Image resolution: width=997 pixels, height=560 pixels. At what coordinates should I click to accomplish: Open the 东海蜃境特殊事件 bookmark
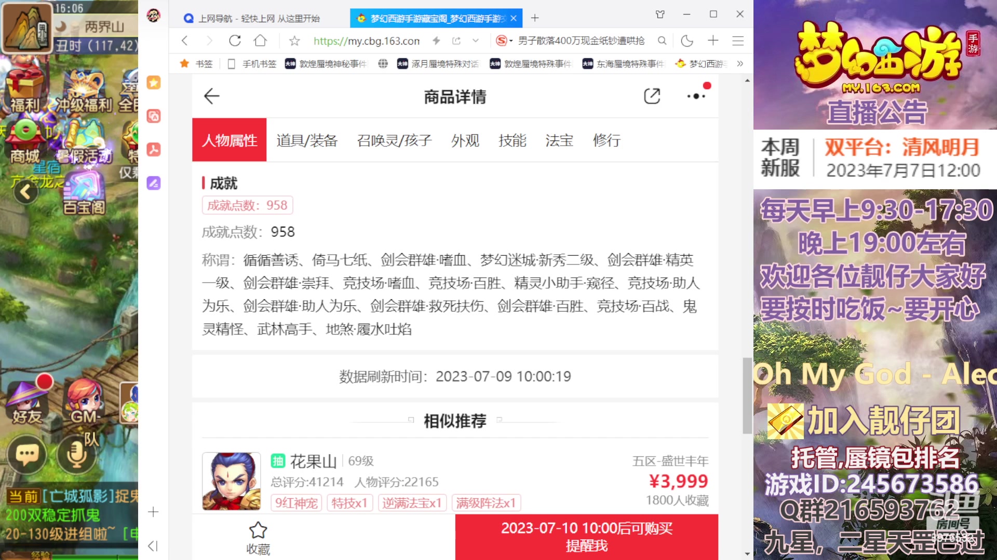click(x=623, y=64)
